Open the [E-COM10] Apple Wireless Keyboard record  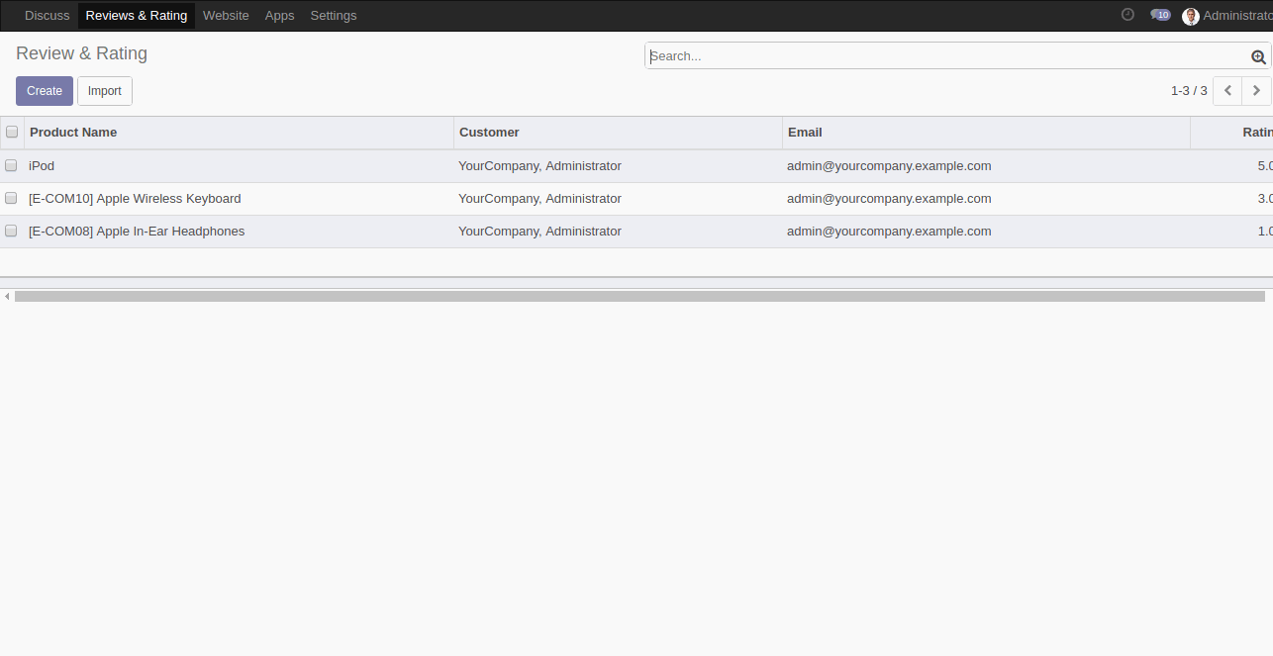pos(135,199)
